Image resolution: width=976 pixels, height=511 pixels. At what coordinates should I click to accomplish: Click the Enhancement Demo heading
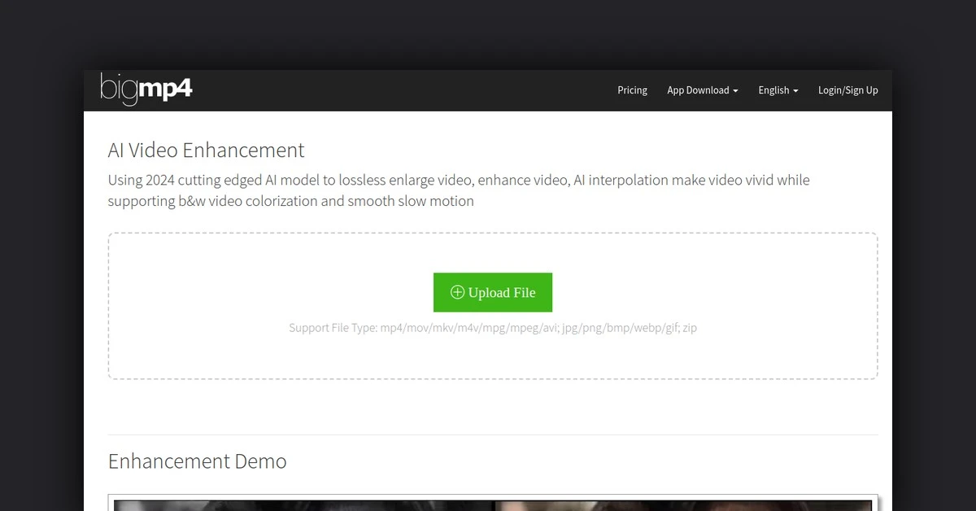point(198,461)
